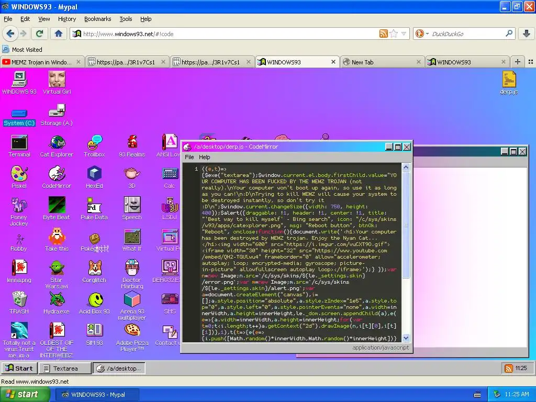
Task: Launch the Acid Box 93 icon
Action: tap(94, 303)
